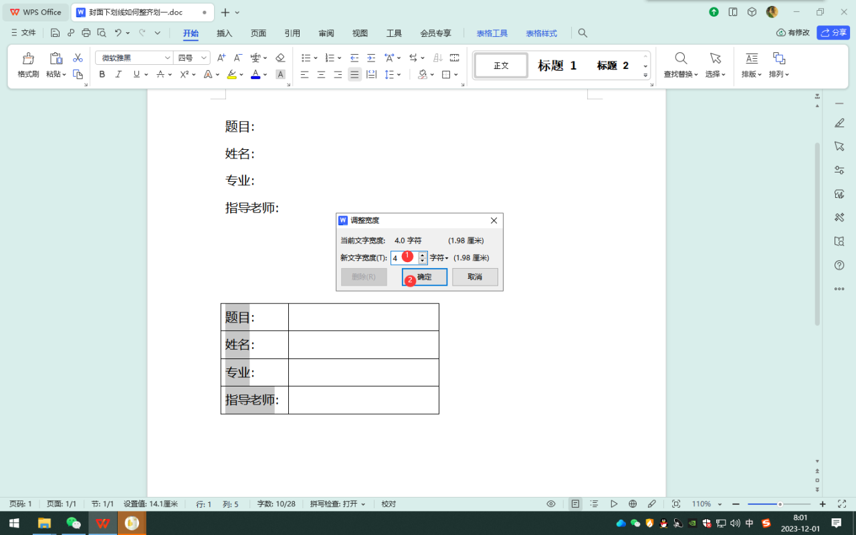Open the 字符 unit dropdown in dialog
This screenshot has width=856, height=535.
[439, 257]
